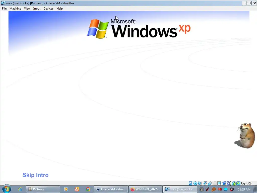257x193 pixels.
Task: Click the red X checkmark tray icon
Action: [207, 189]
